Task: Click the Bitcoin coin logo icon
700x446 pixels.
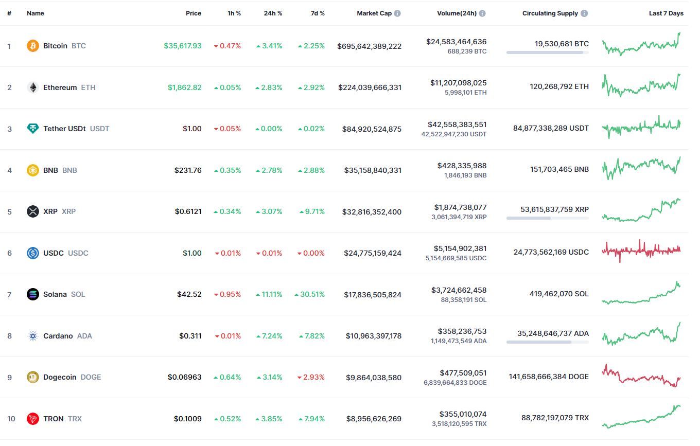Action: 33,46
